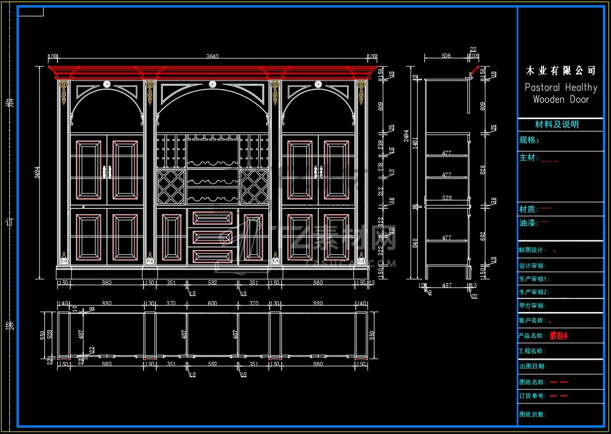Click the '油漆:' label
The width and height of the screenshot is (611, 434).
coord(529,223)
